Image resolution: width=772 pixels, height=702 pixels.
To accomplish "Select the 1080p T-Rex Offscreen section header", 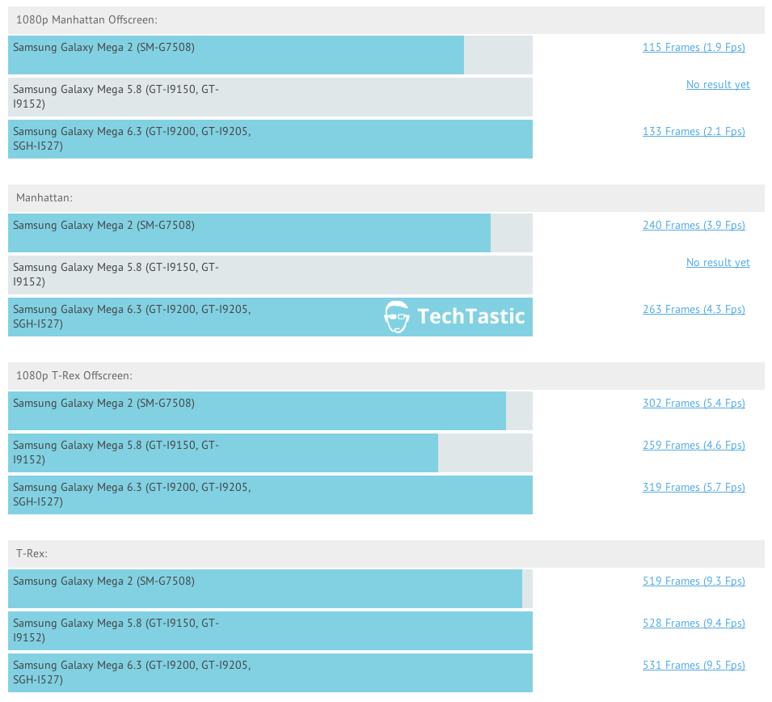I will [x=386, y=376].
